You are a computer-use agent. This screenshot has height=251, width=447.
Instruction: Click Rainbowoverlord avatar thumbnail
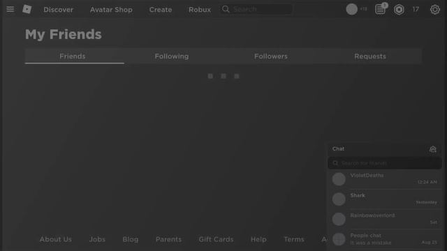(339, 219)
